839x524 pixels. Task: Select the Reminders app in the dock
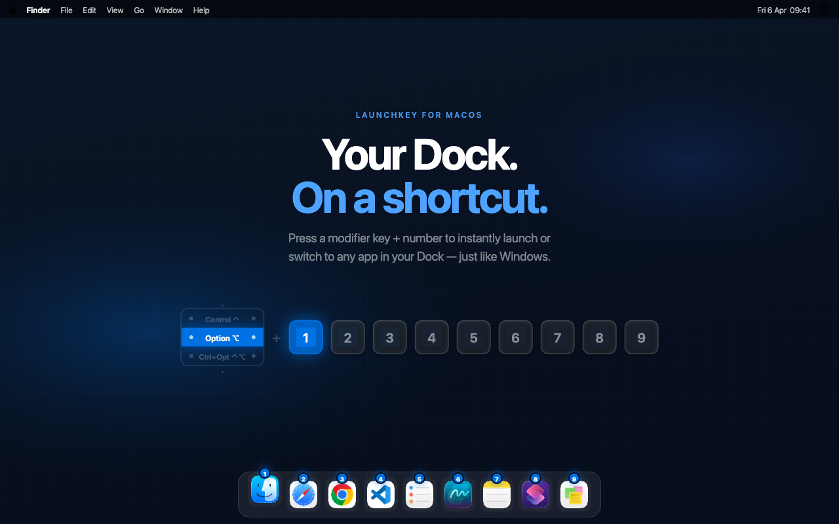coord(419,495)
